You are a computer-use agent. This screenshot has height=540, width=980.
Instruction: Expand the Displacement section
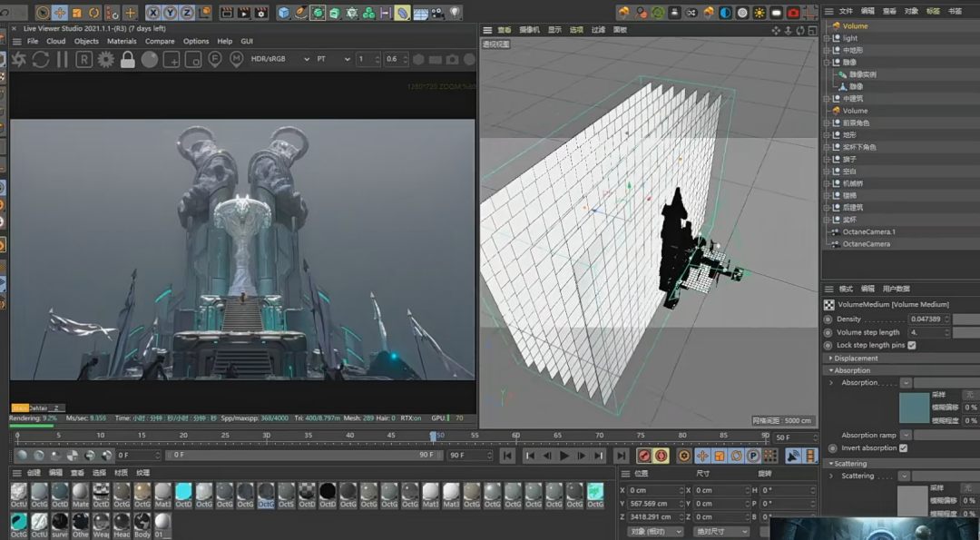click(x=855, y=358)
